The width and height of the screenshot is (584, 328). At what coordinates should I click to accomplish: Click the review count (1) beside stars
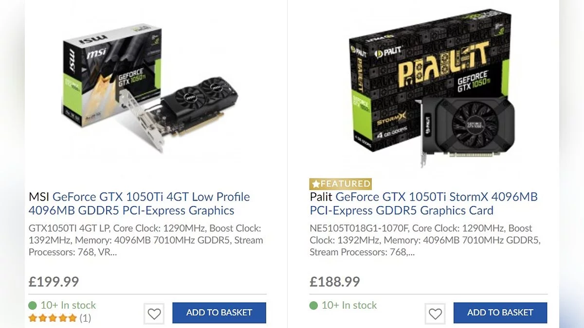pos(85,319)
